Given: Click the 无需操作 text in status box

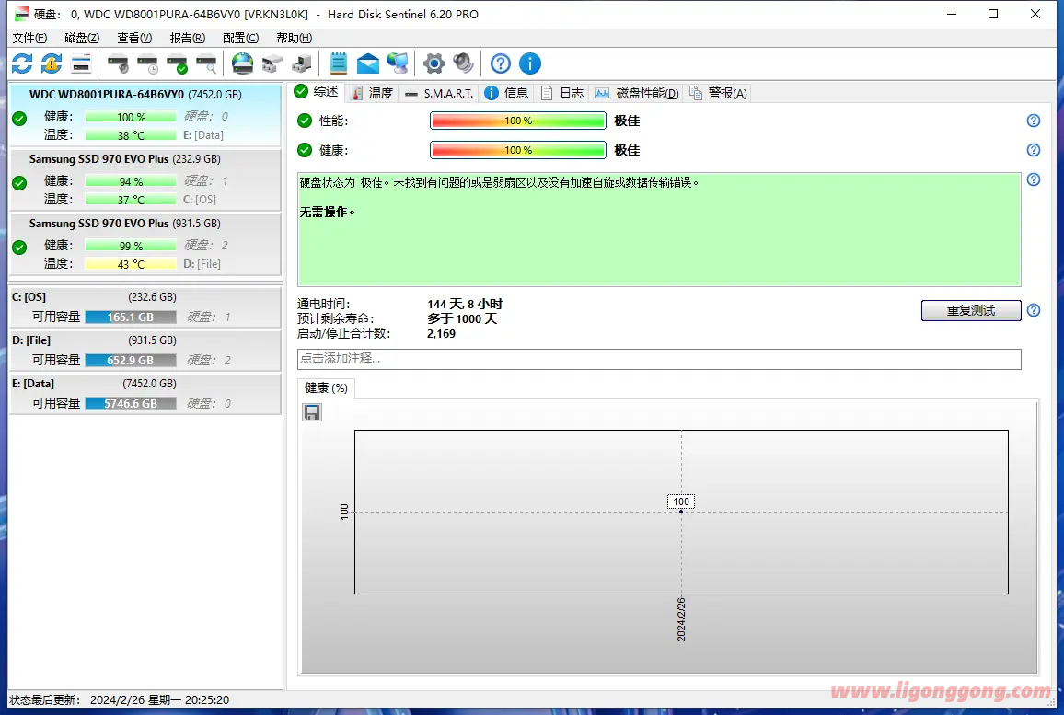Looking at the screenshot, I should 327,213.
